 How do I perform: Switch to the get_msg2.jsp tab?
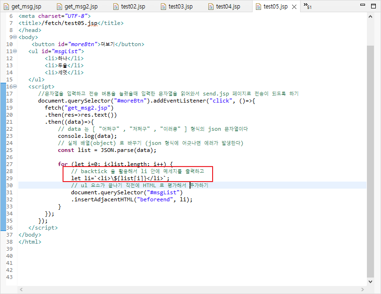coord(78,7)
